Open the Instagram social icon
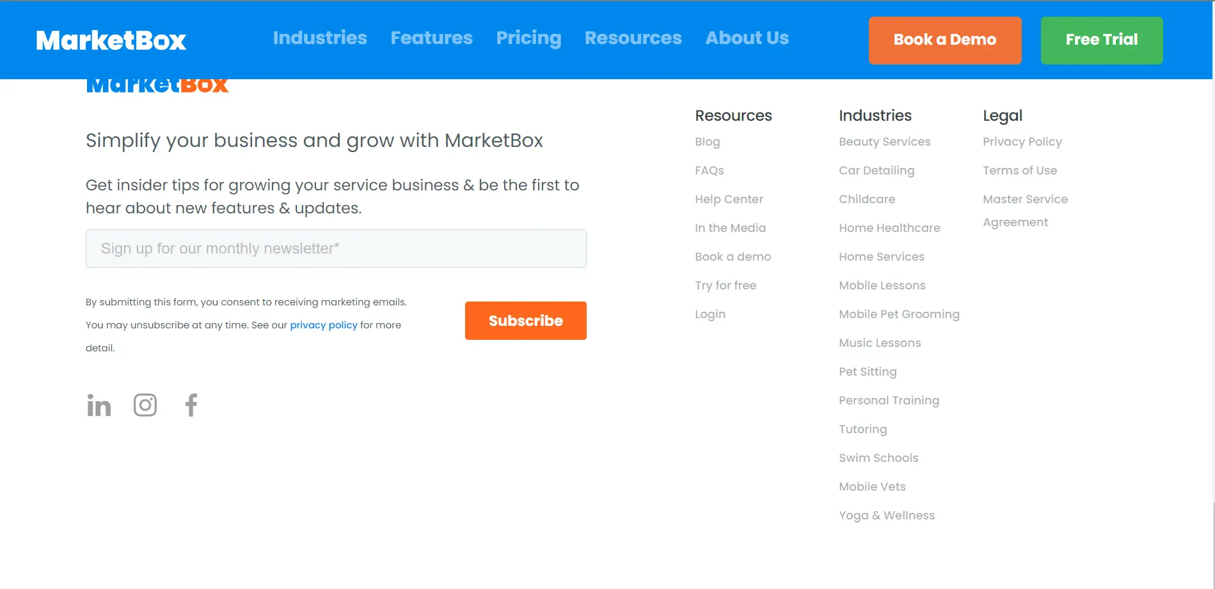 (145, 405)
